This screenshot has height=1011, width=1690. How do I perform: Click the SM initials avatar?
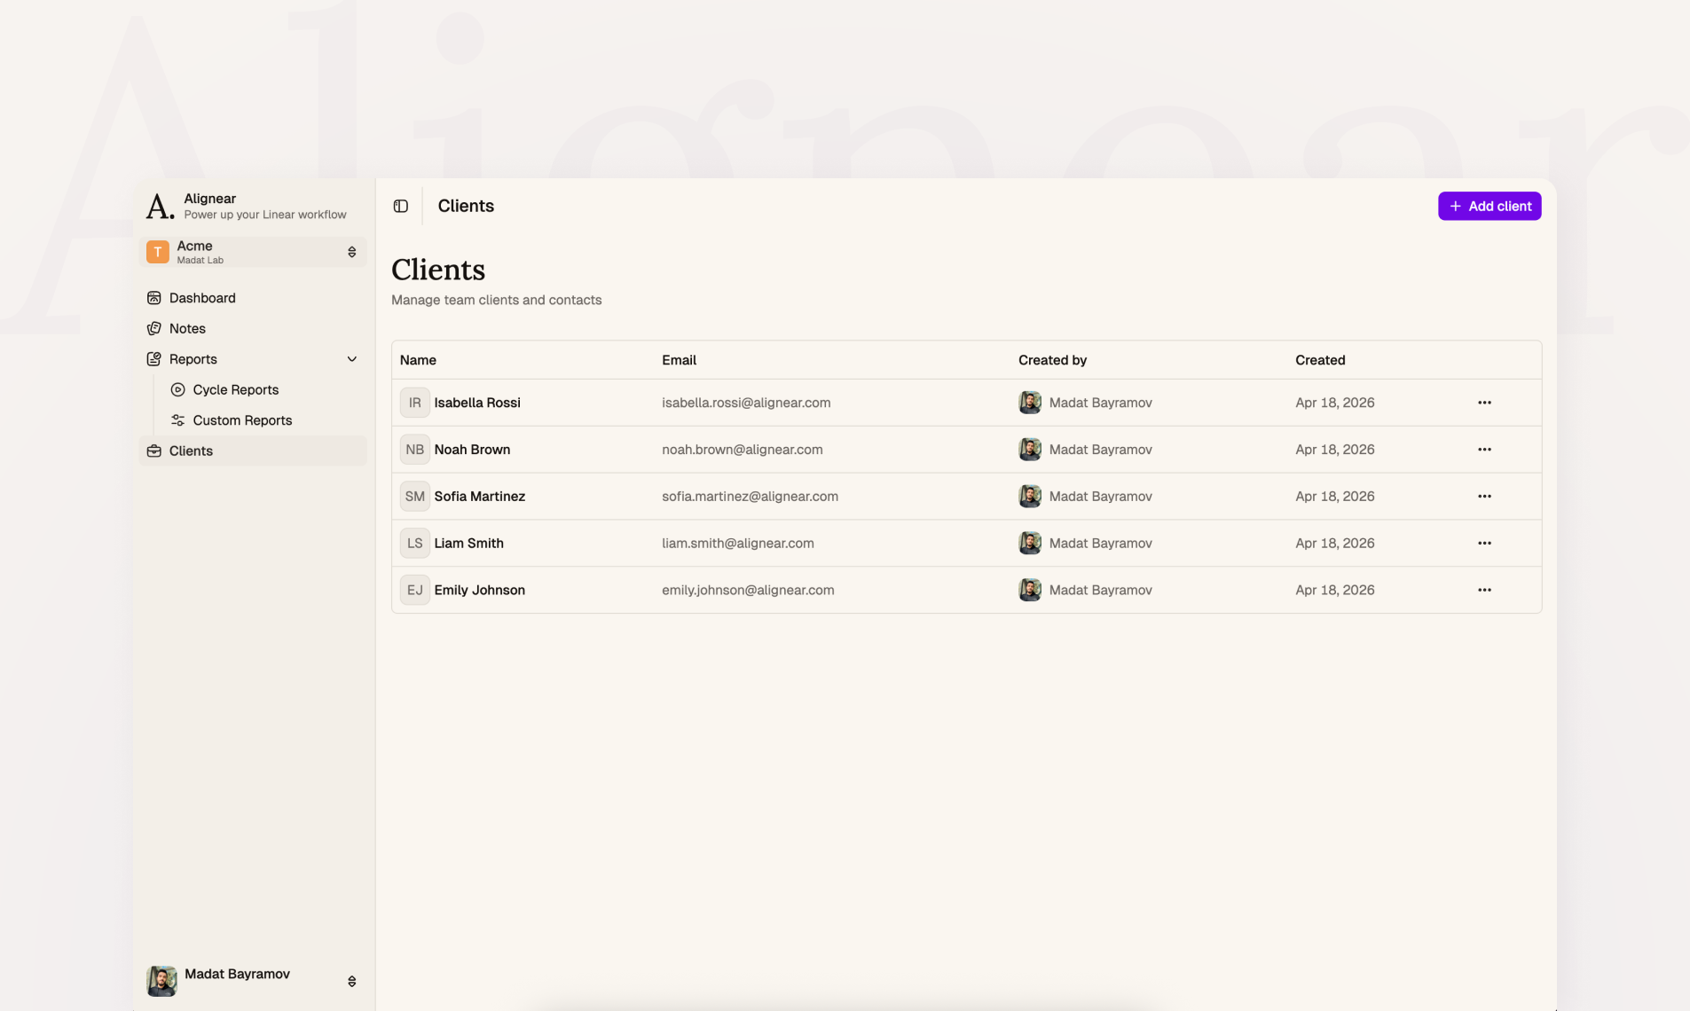coord(414,497)
